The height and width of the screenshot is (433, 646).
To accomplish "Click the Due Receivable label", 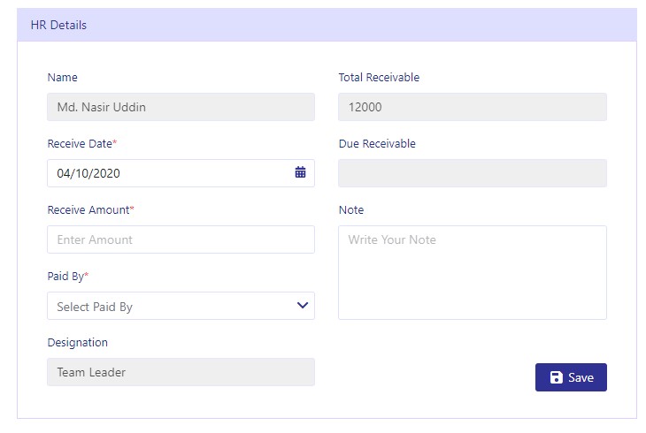I will click(377, 144).
